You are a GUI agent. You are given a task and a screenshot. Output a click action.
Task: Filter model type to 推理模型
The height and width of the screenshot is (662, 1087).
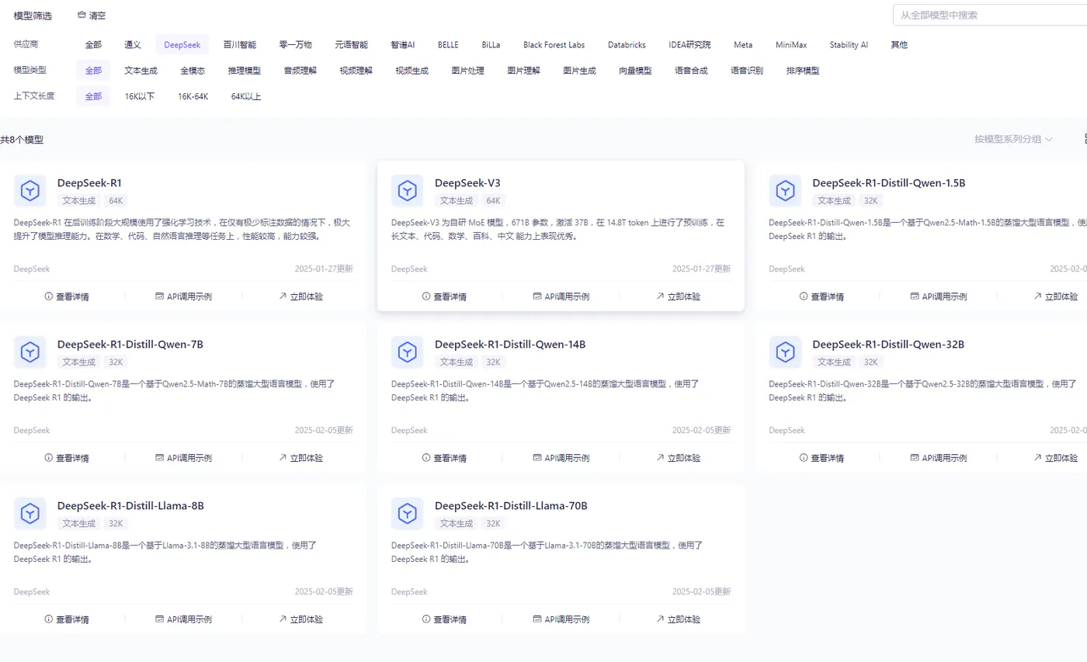245,71
